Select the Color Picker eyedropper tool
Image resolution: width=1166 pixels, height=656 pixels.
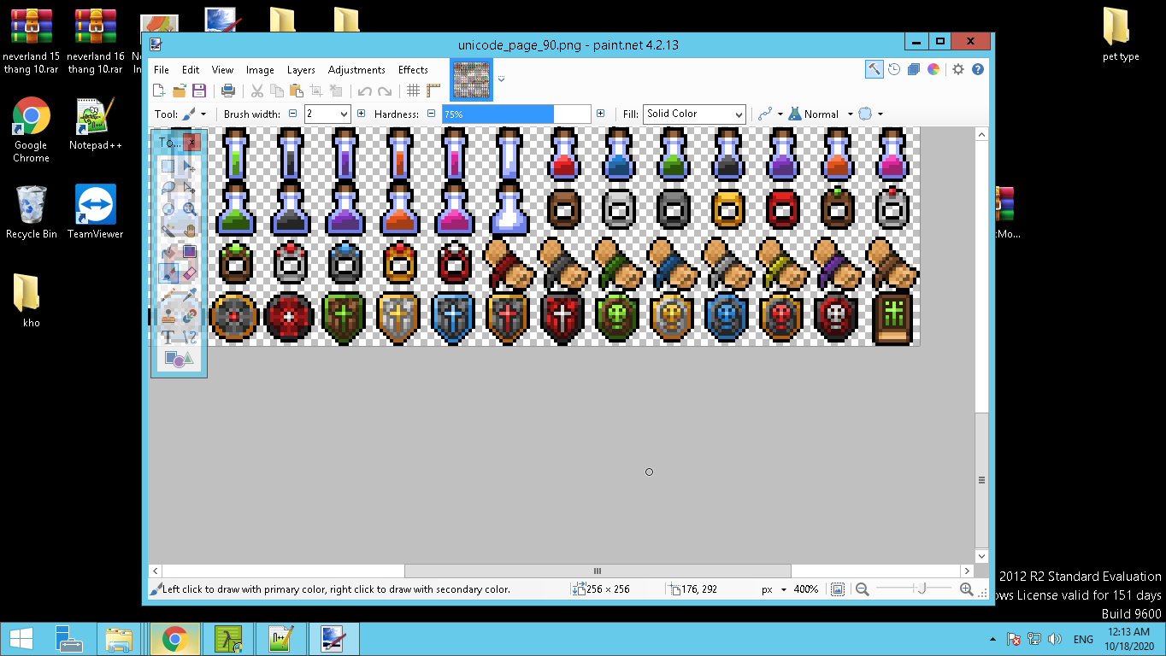point(189,294)
